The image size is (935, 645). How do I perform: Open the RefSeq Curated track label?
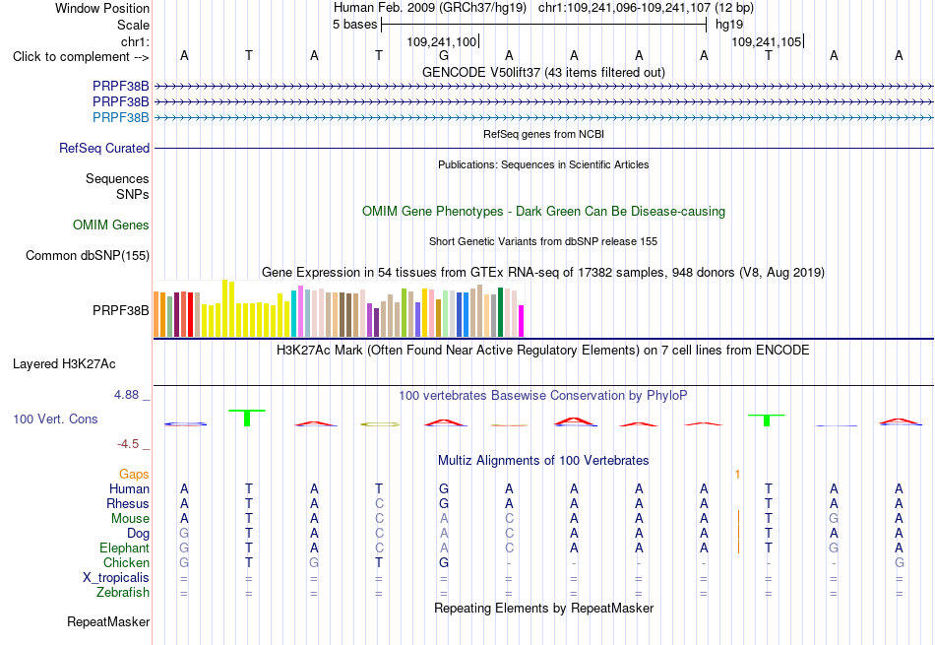click(104, 148)
